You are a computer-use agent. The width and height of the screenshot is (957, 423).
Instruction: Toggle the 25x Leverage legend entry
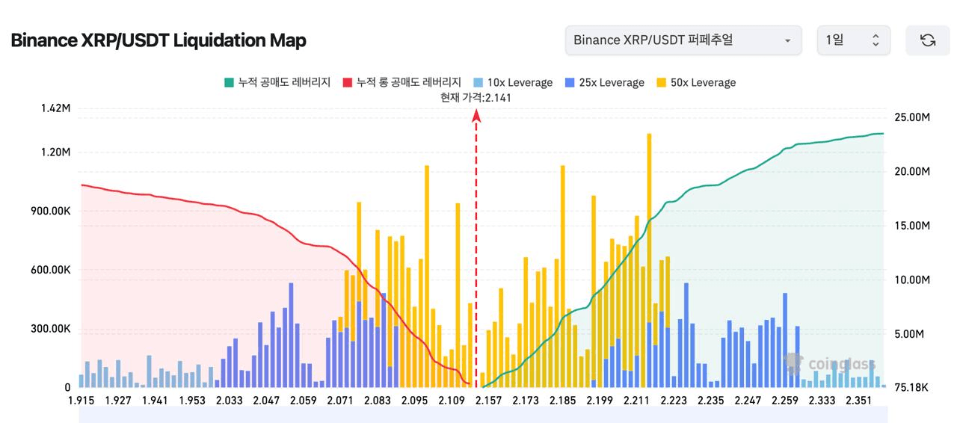[604, 82]
